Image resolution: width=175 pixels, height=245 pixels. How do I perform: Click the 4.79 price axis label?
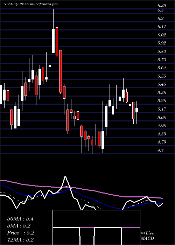[x=162, y=142]
